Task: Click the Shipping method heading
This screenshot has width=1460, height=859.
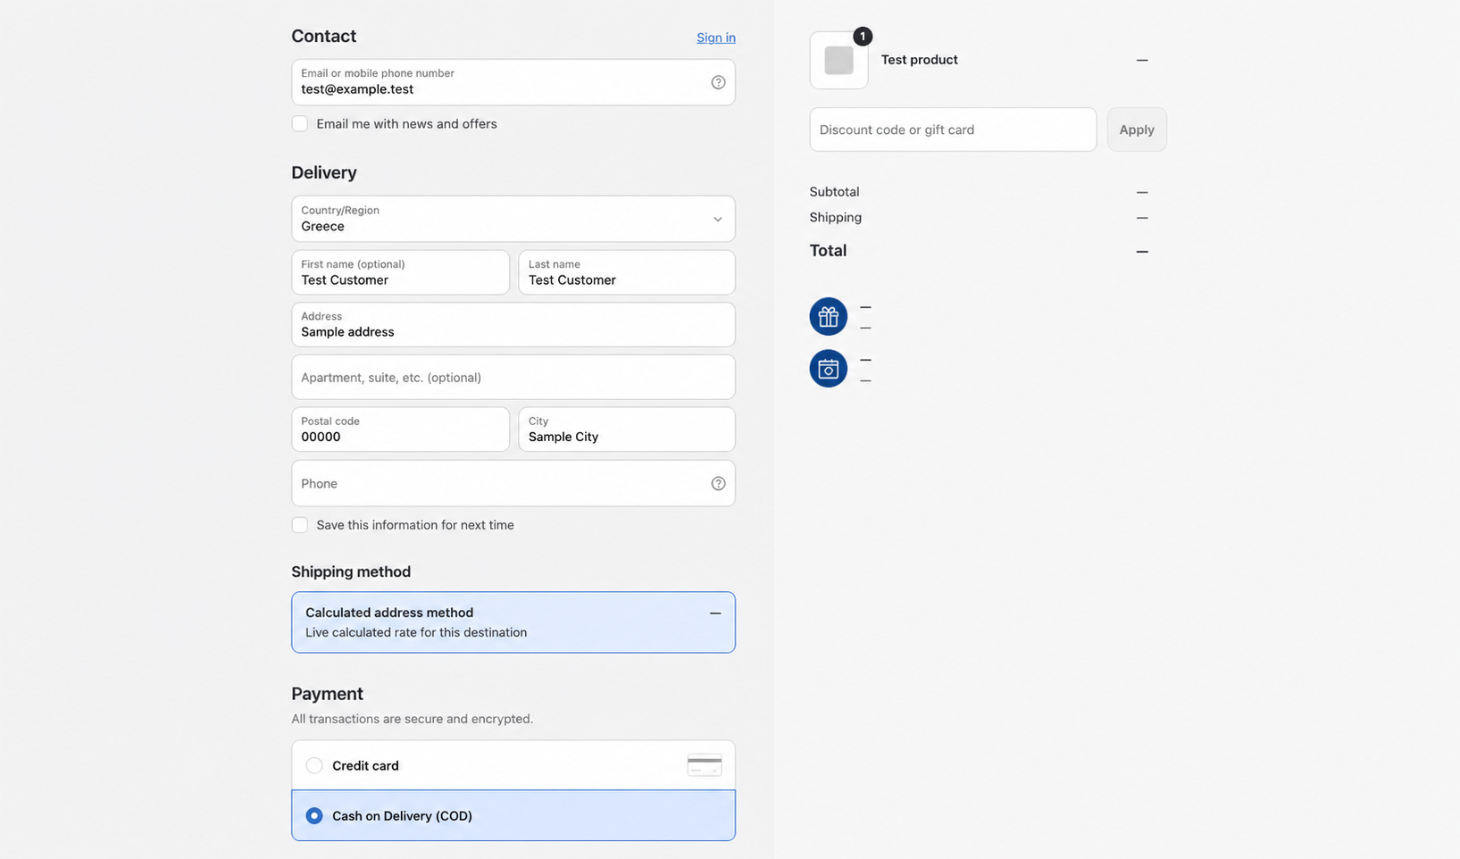Action: pyautogui.click(x=351, y=571)
